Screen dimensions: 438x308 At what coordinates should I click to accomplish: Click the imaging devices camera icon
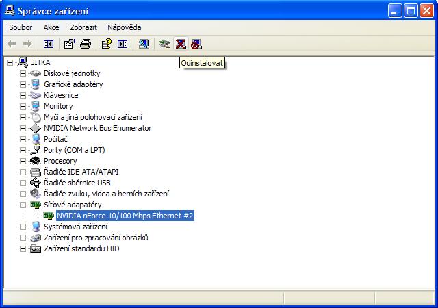click(x=36, y=238)
